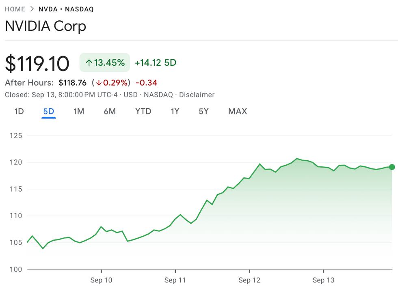Image resolution: width=398 pixels, height=291 pixels.
Task: Select the 1Y time range tab
Action: pyautogui.click(x=175, y=111)
